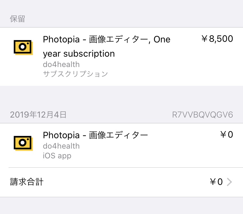Open the free "Photopia - 画像エディター" purchase title

click(95, 135)
